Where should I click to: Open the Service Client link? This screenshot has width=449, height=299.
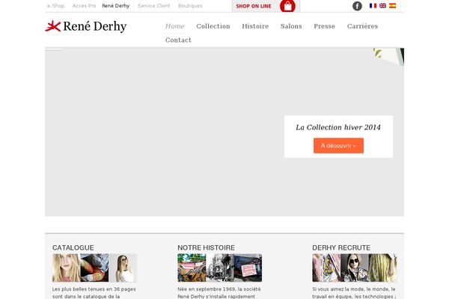pyautogui.click(x=153, y=6)
